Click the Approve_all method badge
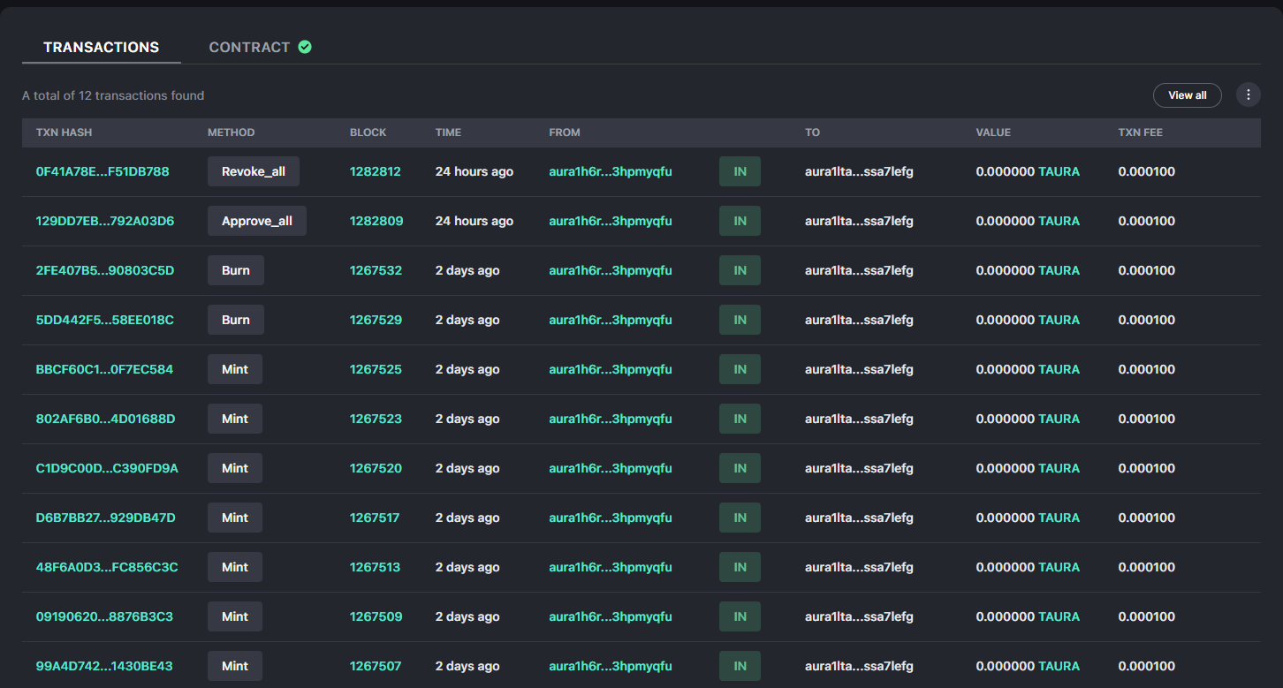 click(257, 221)
